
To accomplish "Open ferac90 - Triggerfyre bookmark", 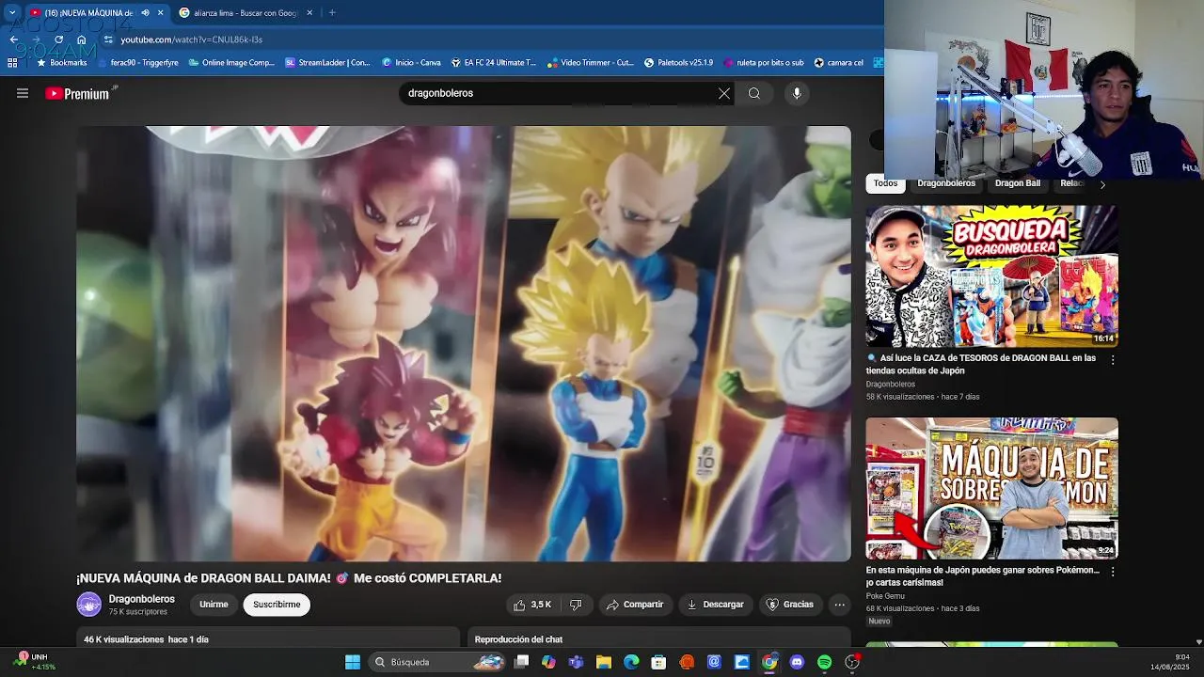I will (137, 63).
